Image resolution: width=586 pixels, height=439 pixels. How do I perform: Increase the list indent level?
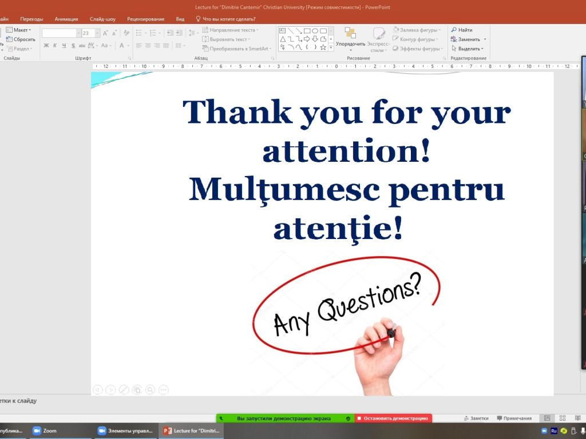[179, 33]
